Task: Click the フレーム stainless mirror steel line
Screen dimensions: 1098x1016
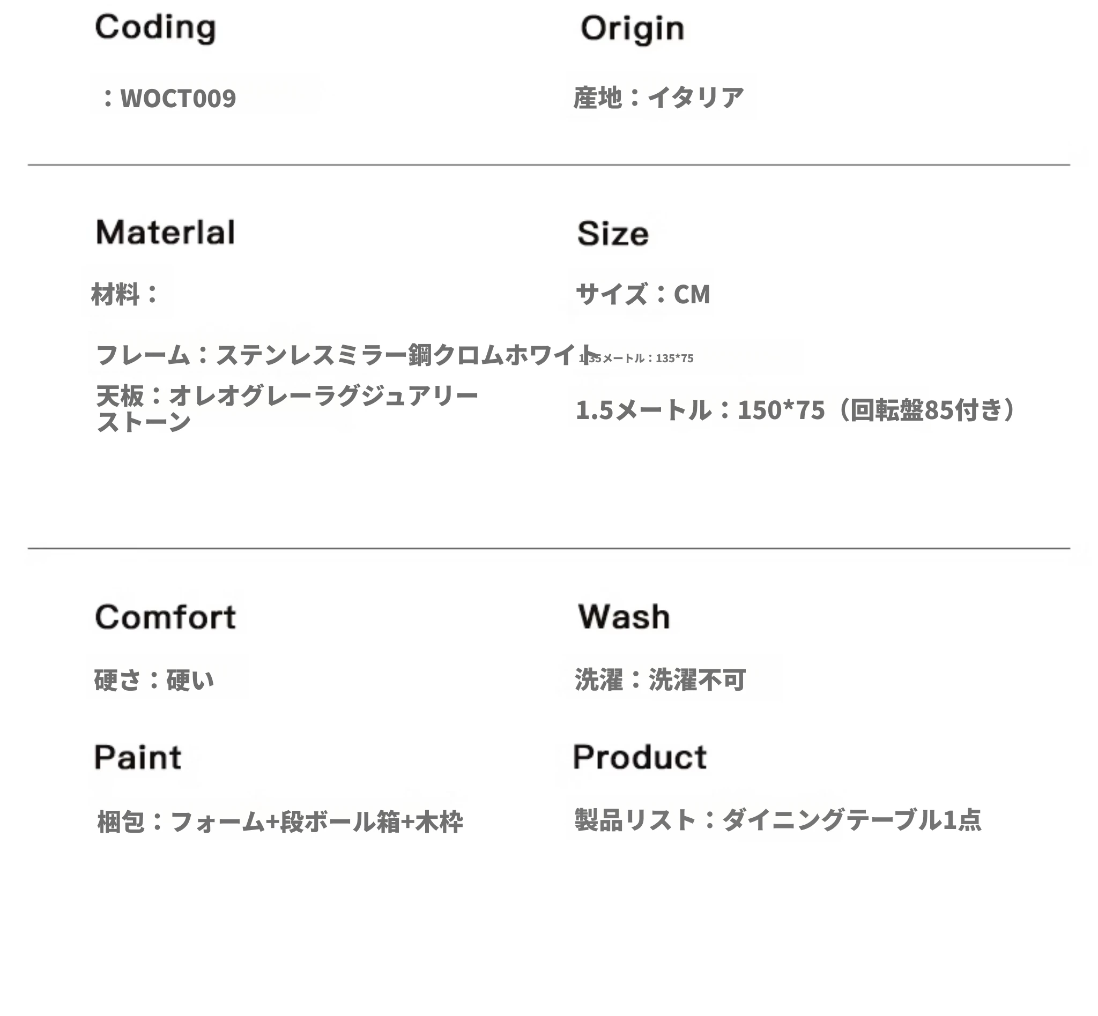Action: pyautogui.click(x=346, y=355)
